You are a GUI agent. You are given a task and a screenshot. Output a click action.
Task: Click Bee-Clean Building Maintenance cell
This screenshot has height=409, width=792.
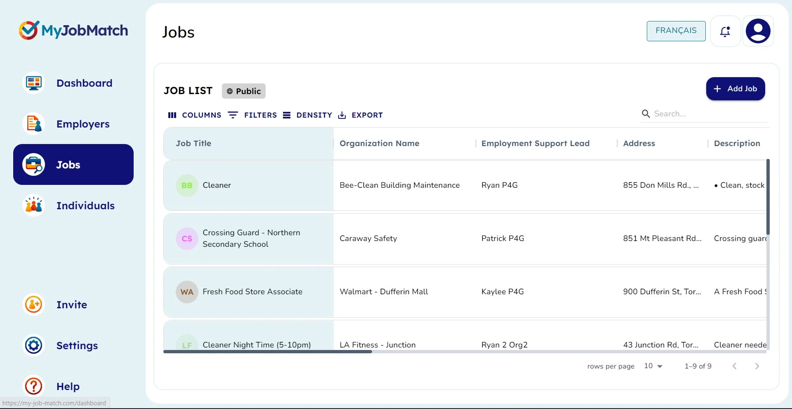(400, 185)
